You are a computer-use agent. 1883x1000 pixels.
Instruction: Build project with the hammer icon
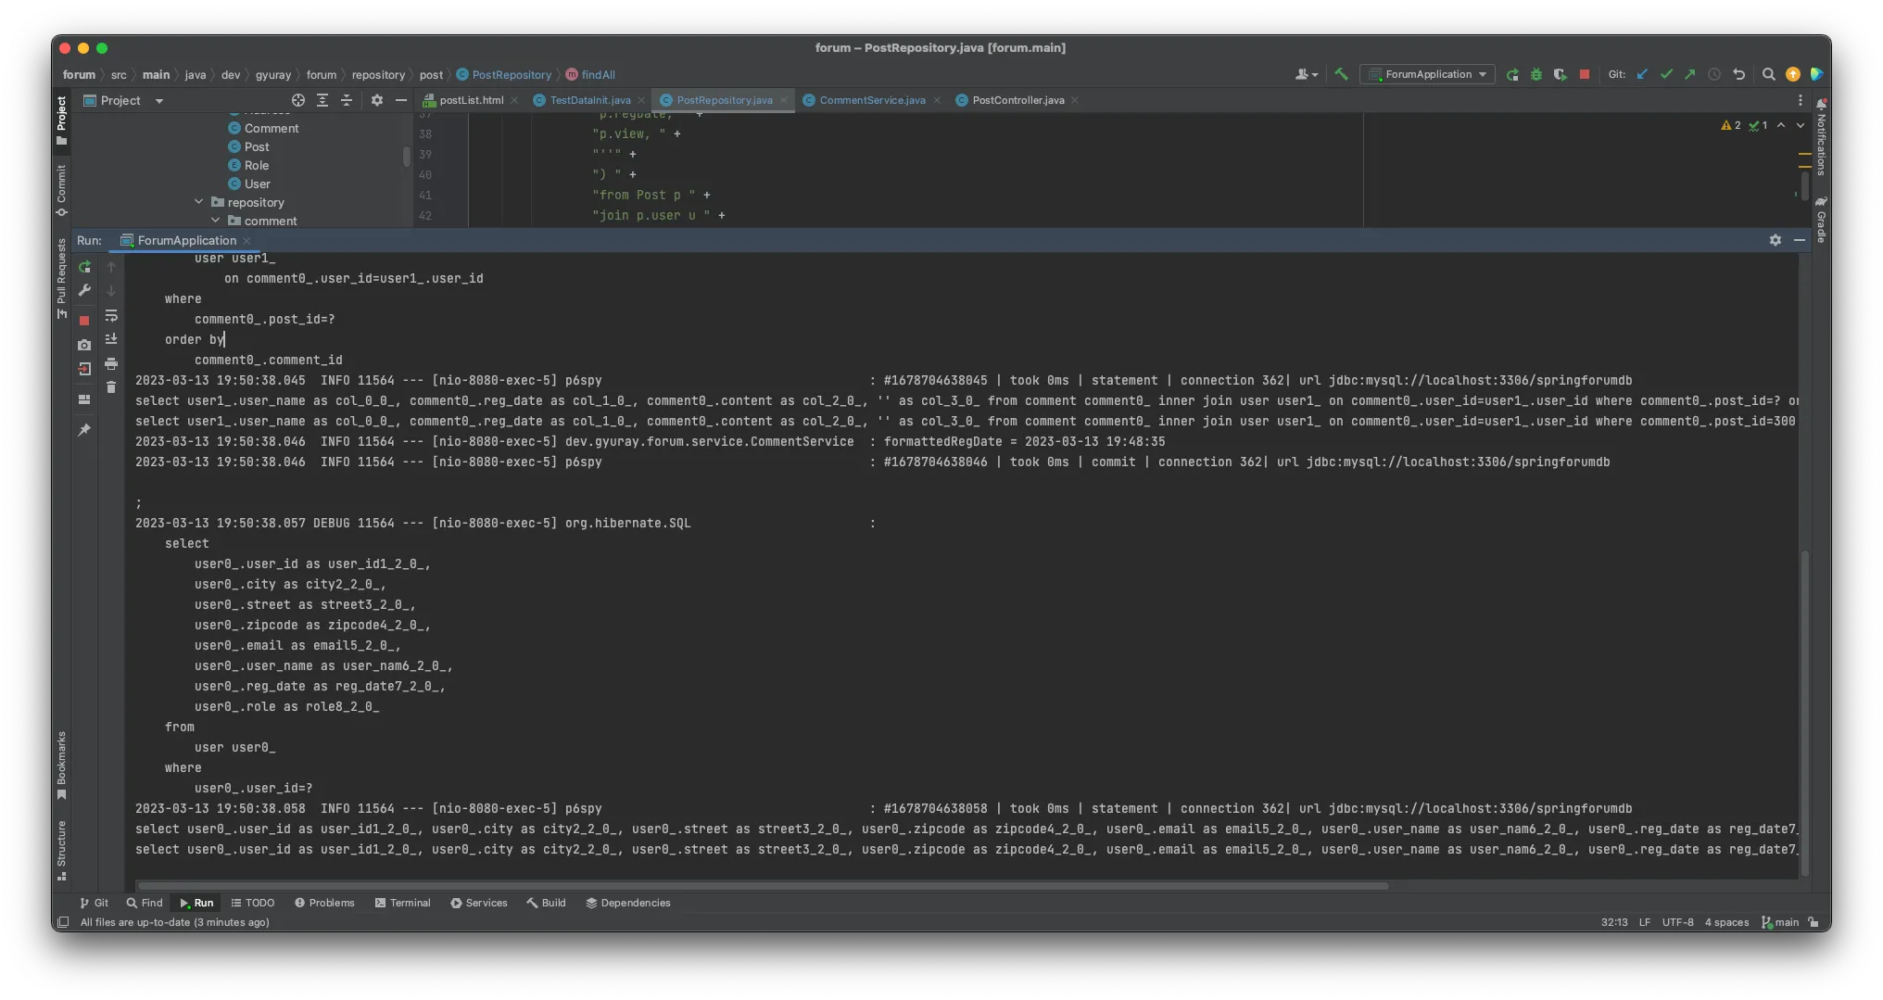[x=1341, y=74]
